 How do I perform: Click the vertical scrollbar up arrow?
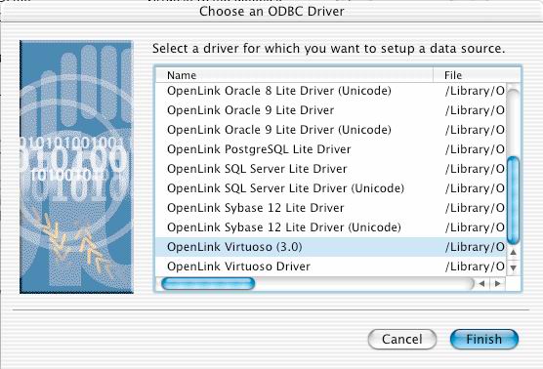click(x=514, y=253)
